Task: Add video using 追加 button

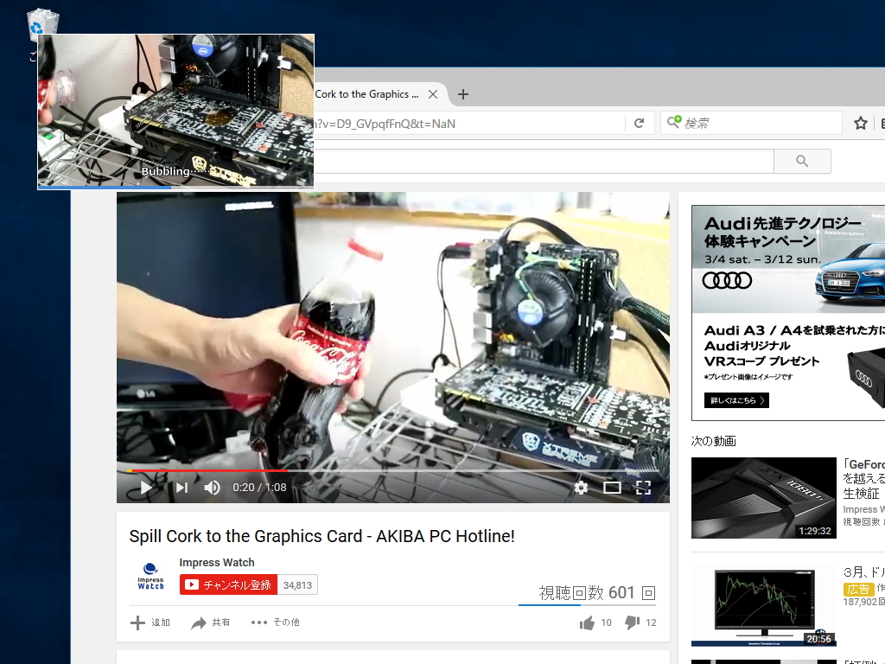Action: click(x=150, y=622)
